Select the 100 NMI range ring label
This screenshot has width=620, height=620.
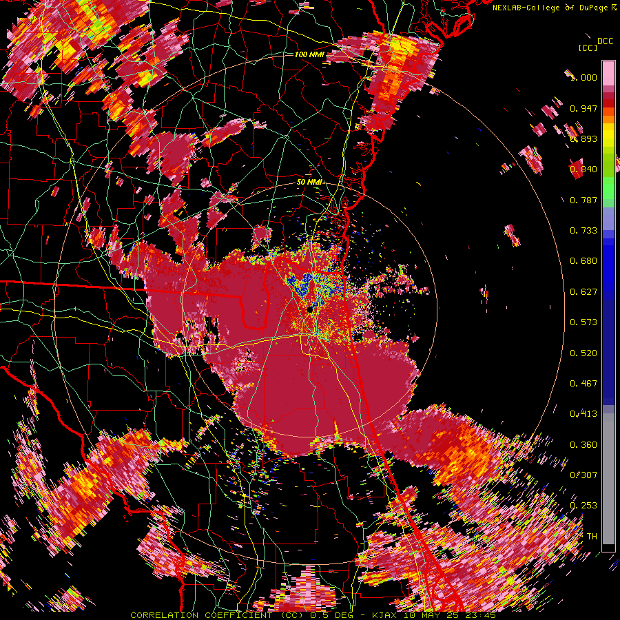coord(309,54)
